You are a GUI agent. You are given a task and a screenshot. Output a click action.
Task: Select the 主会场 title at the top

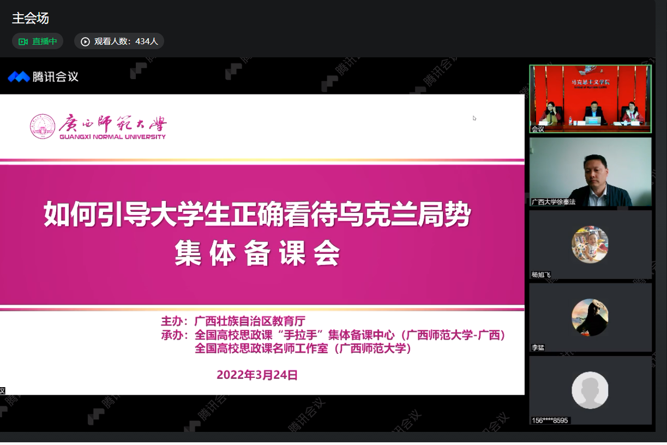pos(31,18)
